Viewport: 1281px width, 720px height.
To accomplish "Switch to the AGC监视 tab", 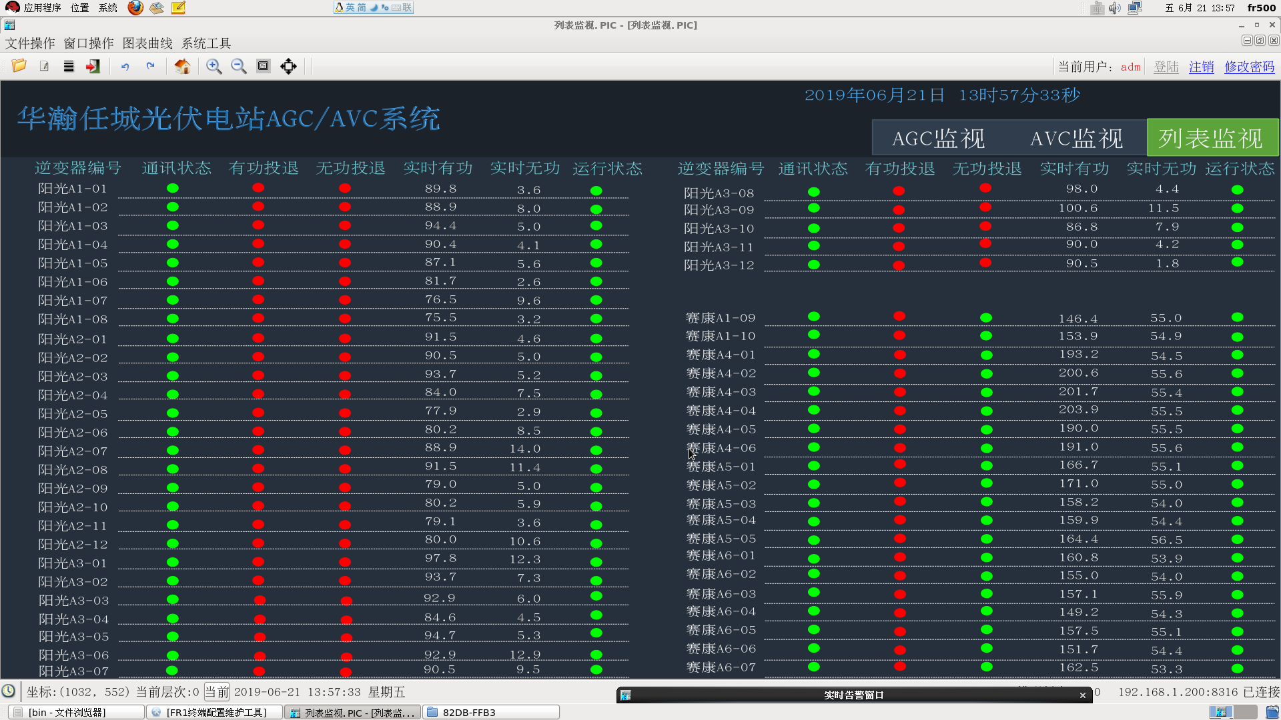I will tap(938, 138).
